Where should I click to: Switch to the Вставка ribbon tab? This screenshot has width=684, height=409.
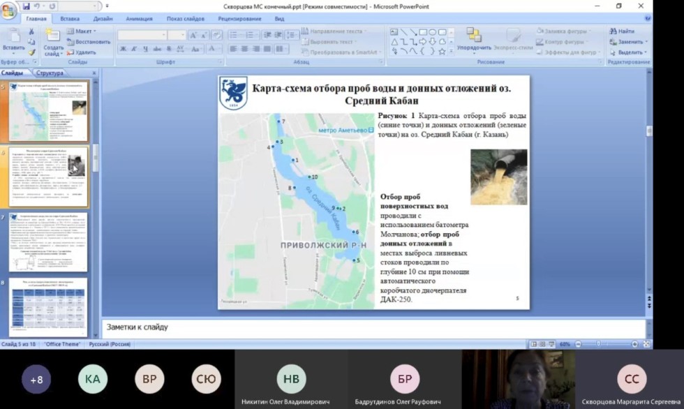70,19
